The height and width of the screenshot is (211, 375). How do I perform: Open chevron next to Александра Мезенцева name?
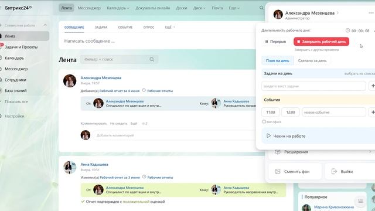tap(337, 13)
